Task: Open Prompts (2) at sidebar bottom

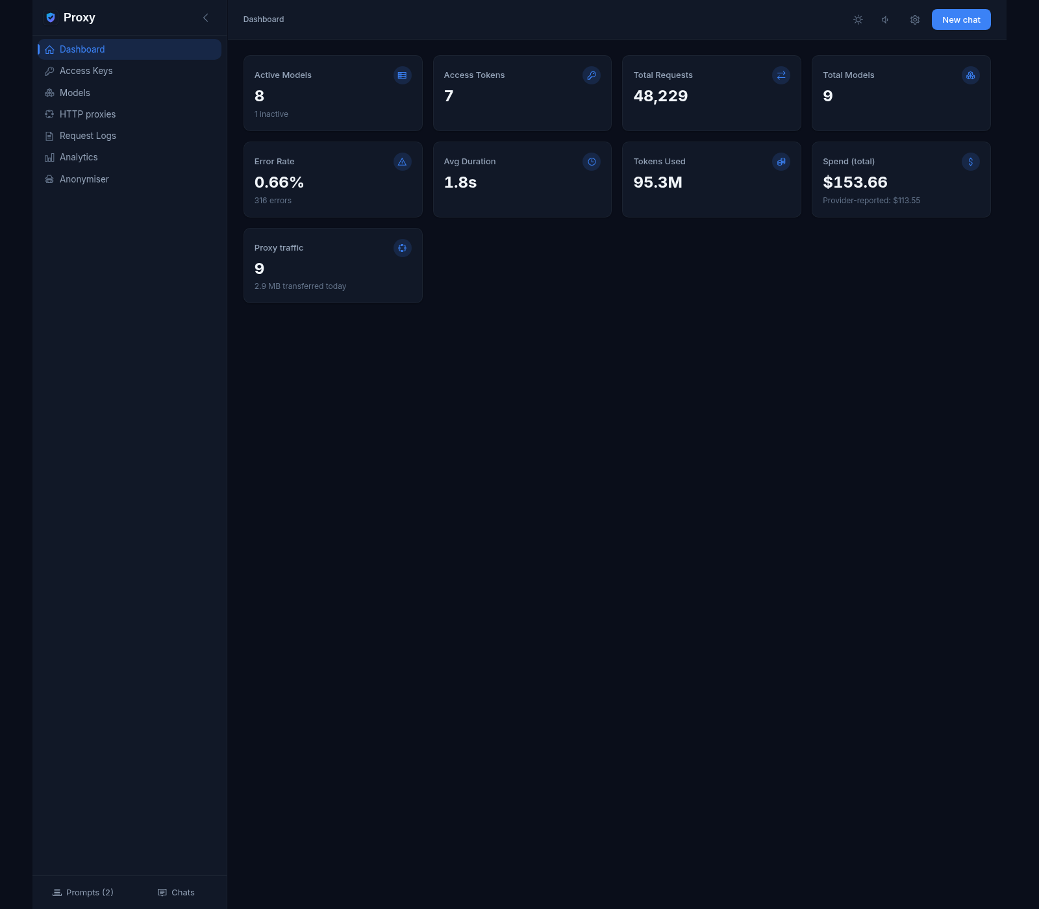Action: (x=83, y=892)
